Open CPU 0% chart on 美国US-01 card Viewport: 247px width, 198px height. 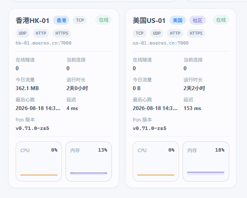[156, 161]
